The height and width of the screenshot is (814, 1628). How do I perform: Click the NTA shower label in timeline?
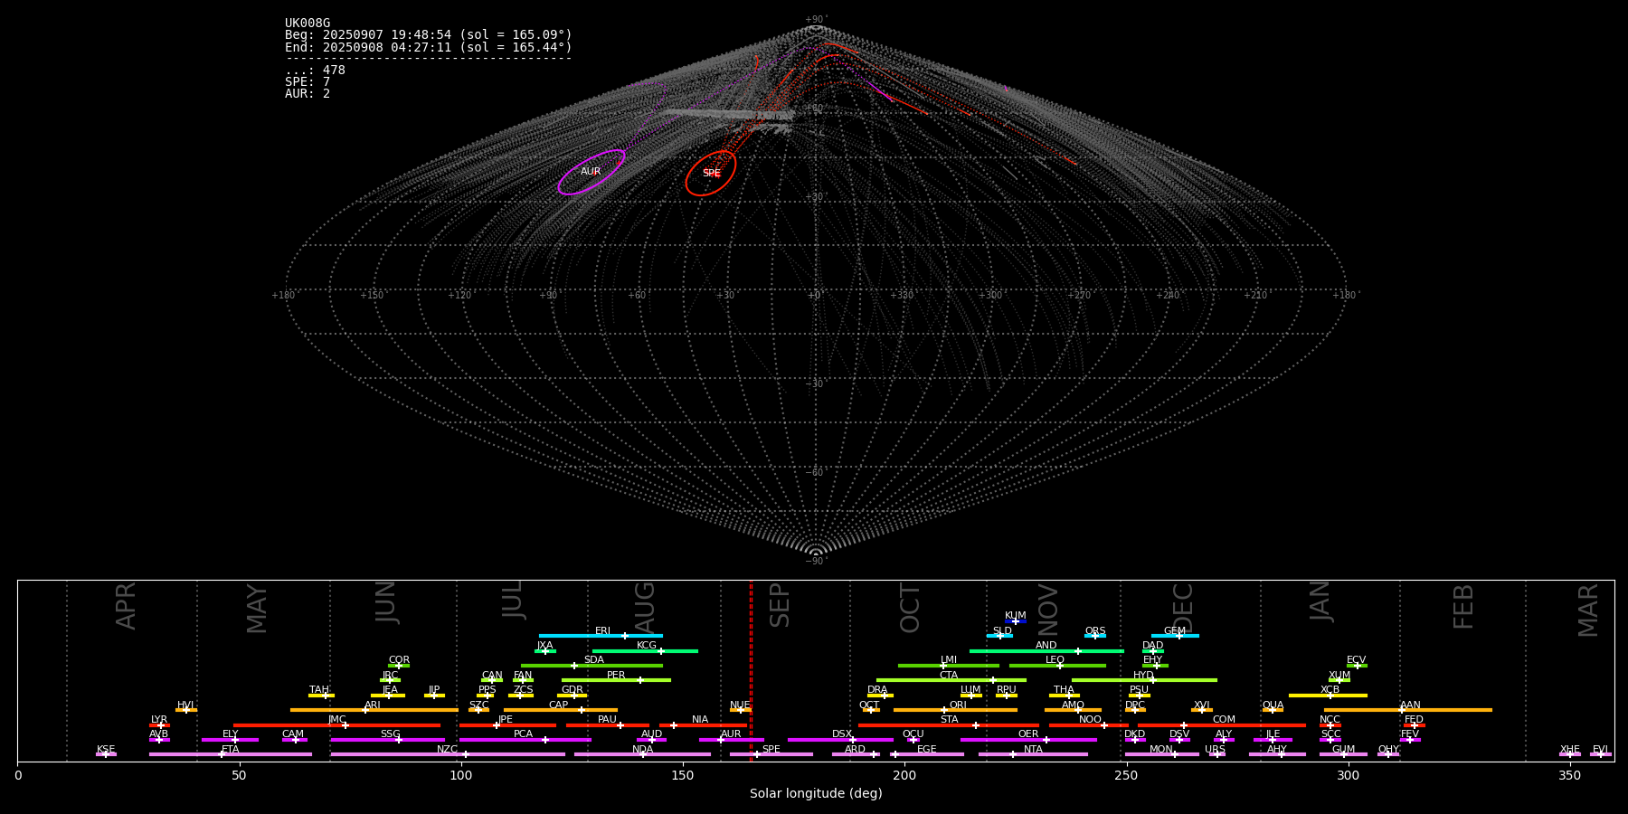[x=1033, y=749]
